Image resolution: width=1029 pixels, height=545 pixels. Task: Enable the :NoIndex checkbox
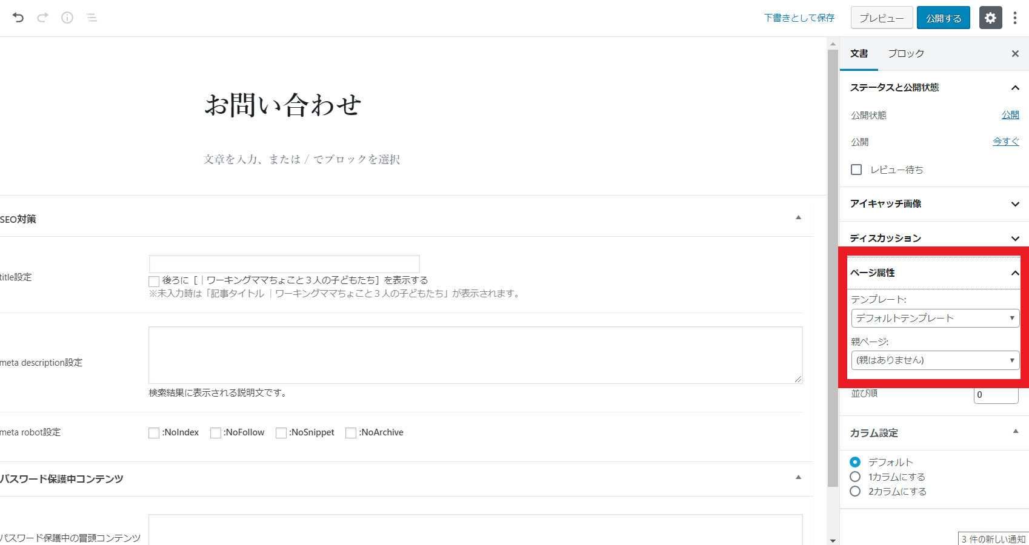click(x=154, y=433)
